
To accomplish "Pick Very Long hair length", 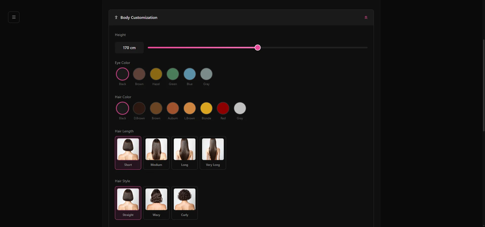I will (213, 153).
